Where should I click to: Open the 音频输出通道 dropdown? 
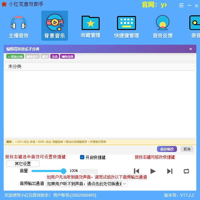(x=87, y=184)
